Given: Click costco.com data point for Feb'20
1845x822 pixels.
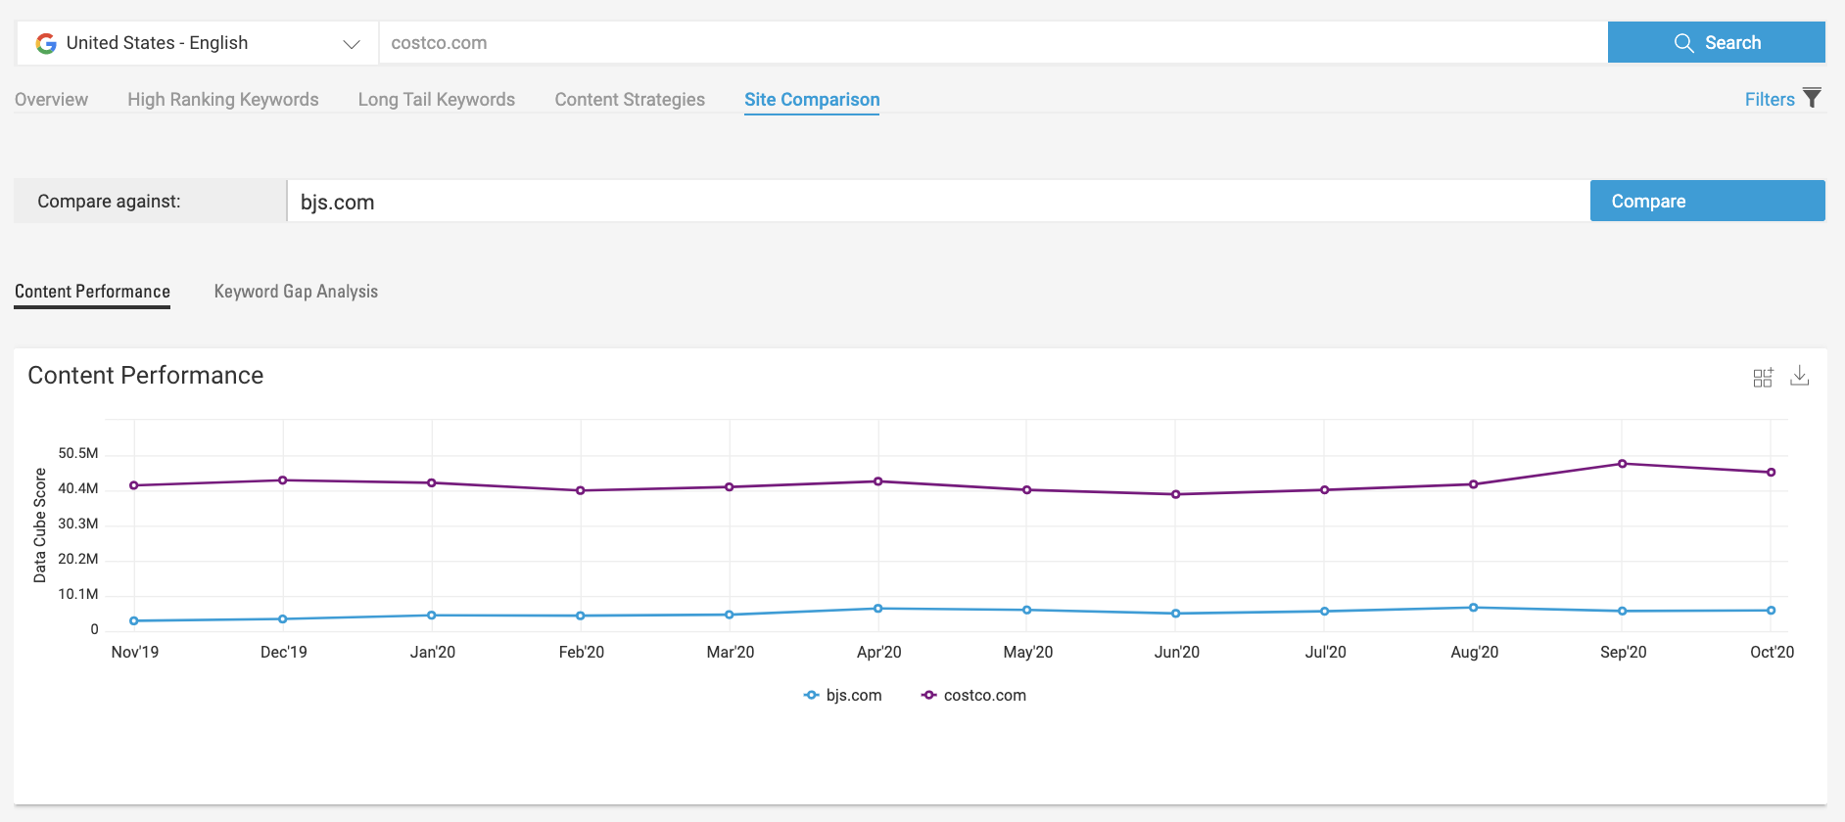Looking at the screenshot, I should click(581, 490).
